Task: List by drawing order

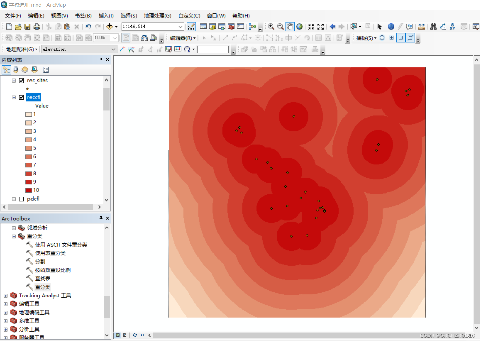Action: point(6,70)
